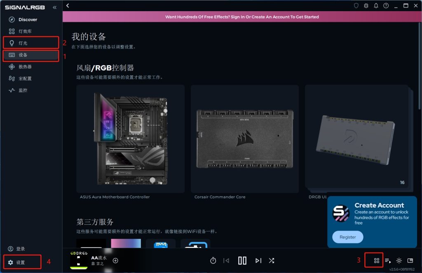Click the mini window icon in player bar
This screenshot has width=422, height=273.
(x=410, y=260)
